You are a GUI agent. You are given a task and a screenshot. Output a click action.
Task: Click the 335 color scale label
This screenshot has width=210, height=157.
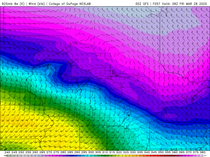pos(140,152)
